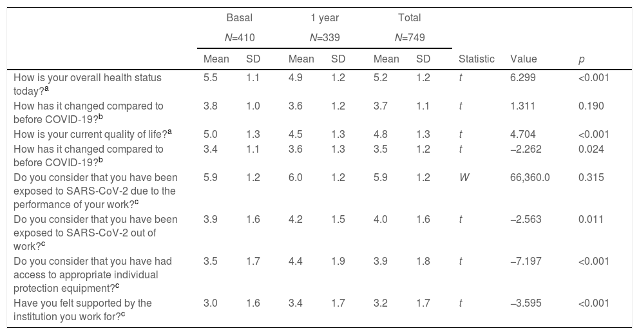
Task: Select the supported by institution question
Action: pyautogui.click(x=82, y=309)
